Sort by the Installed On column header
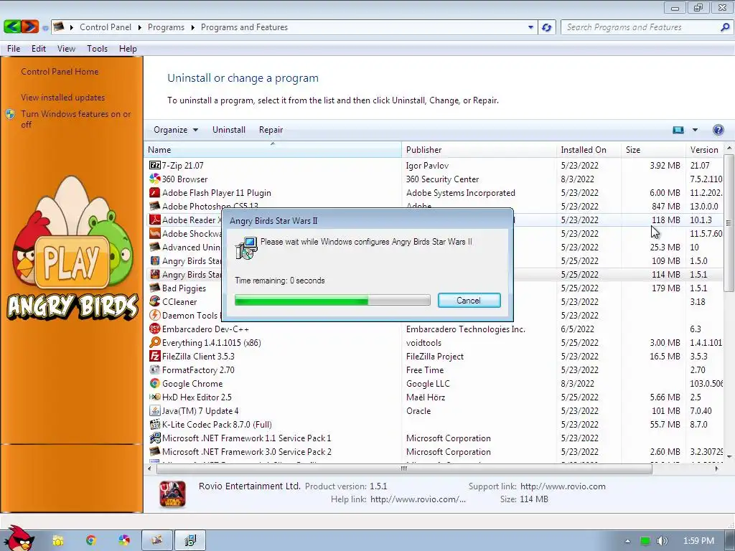Image resolution: width=735 pixels, height=551 pixels. click(x=589, y=150)
